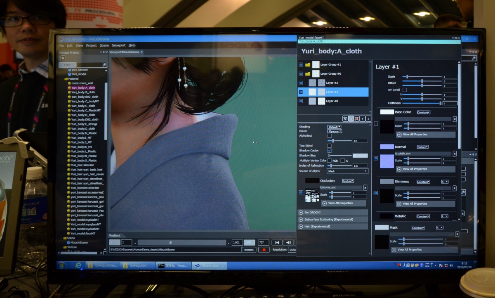Clear the A_cloth_nm normal texture with x
This screenshot has width=495, height=298.
[x=455, y=154]
